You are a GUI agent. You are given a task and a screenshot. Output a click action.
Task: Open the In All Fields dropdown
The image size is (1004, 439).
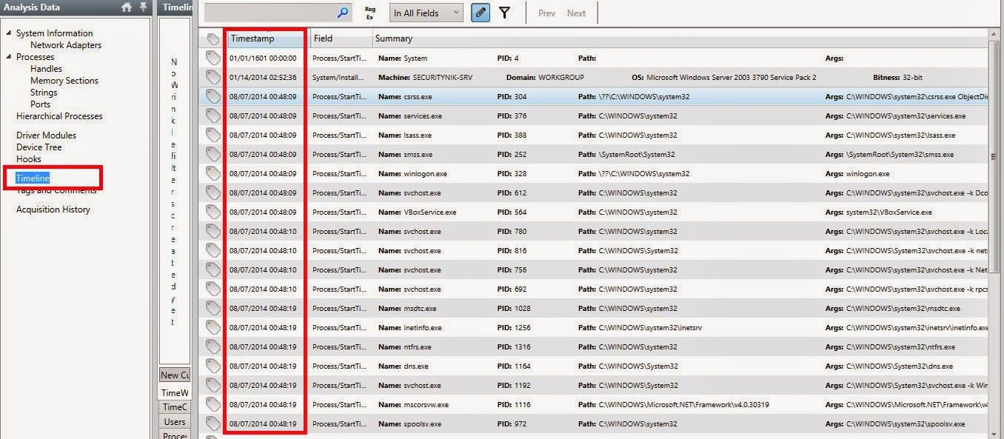(x=426, y=13)
